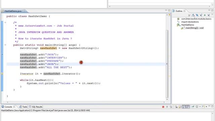
Task: Toggle Hide Local Types in Outline
Action: pyautogui.click(x=209, y=15)
